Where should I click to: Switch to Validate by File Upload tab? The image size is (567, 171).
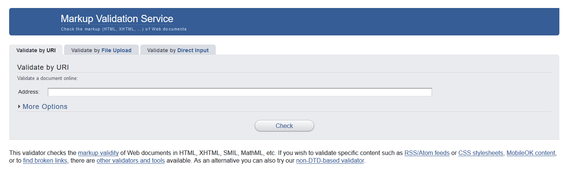pos(101,50)
